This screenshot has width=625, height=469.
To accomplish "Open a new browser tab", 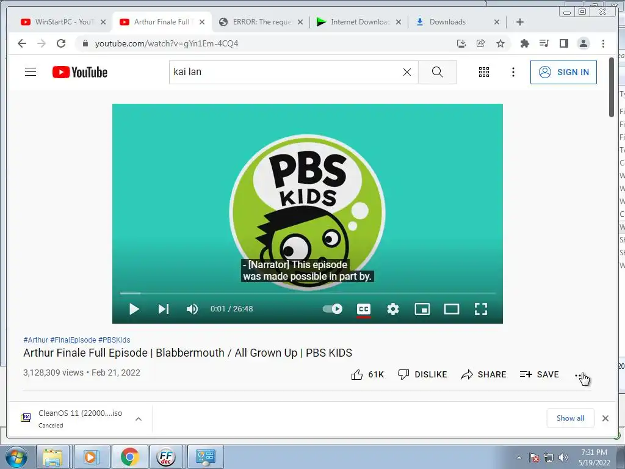I will pyautogui.click(x=520, y=22).
